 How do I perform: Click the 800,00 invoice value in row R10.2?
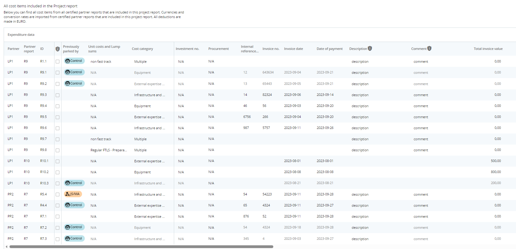click(495, 172)
